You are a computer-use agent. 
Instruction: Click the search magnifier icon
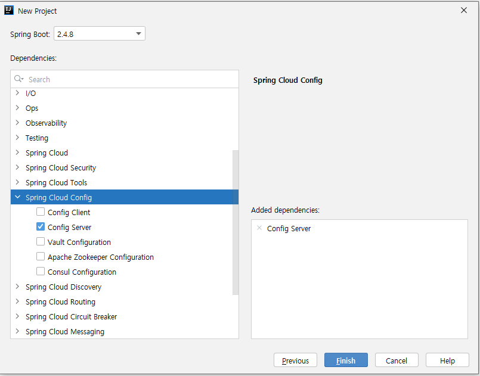(18, 79)
